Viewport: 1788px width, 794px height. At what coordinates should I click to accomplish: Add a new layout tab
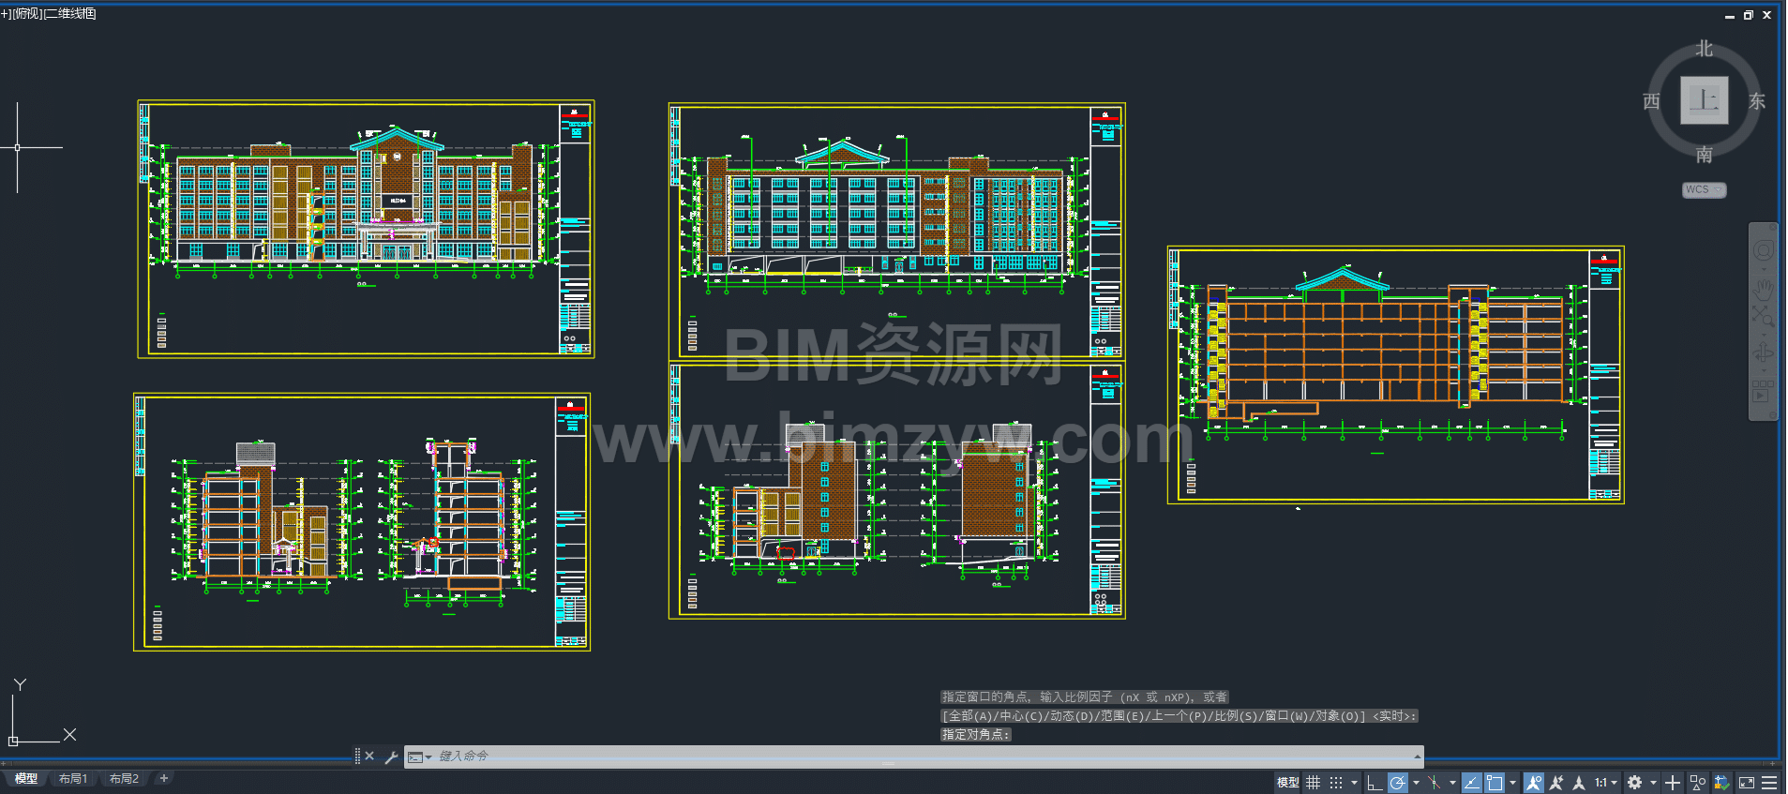coord(164,778)
